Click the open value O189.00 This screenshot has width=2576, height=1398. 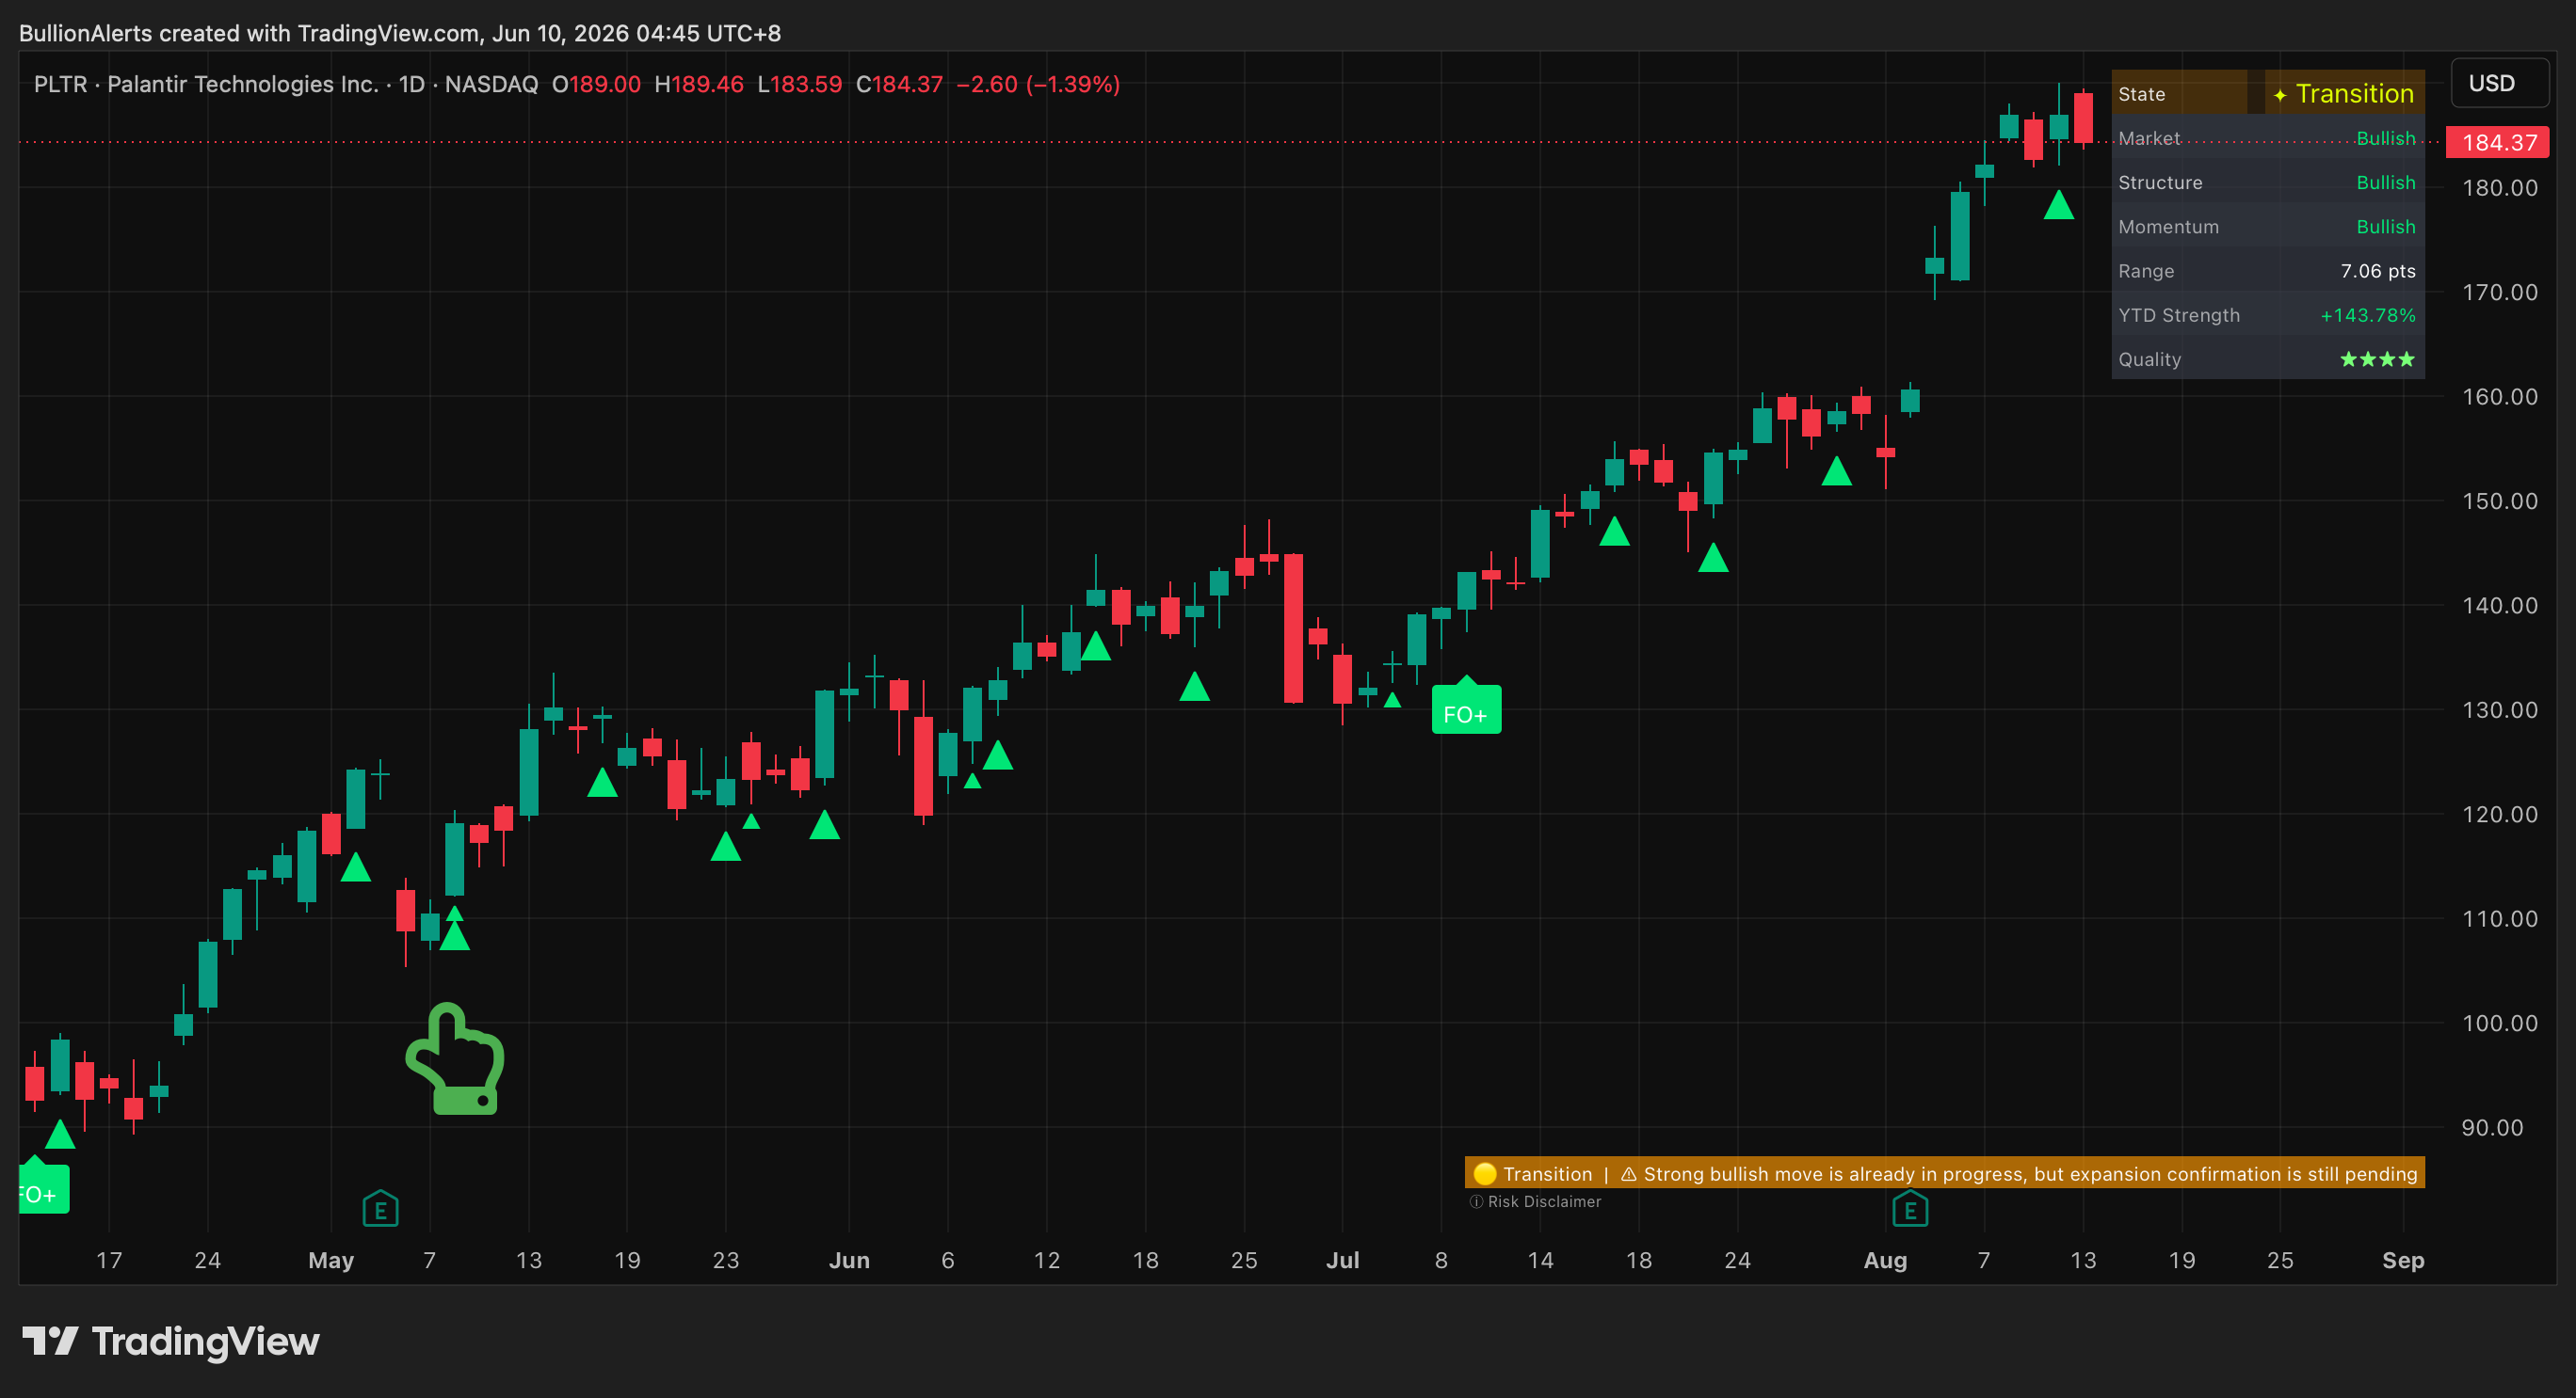[596, 84]
